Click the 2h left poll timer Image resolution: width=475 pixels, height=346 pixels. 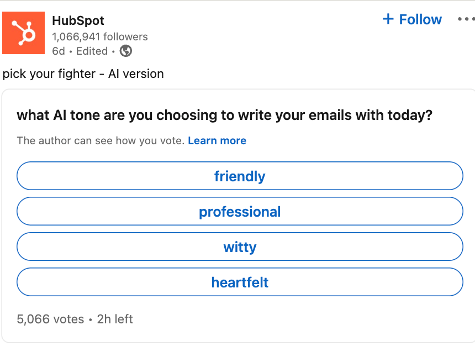coord(115,319)
